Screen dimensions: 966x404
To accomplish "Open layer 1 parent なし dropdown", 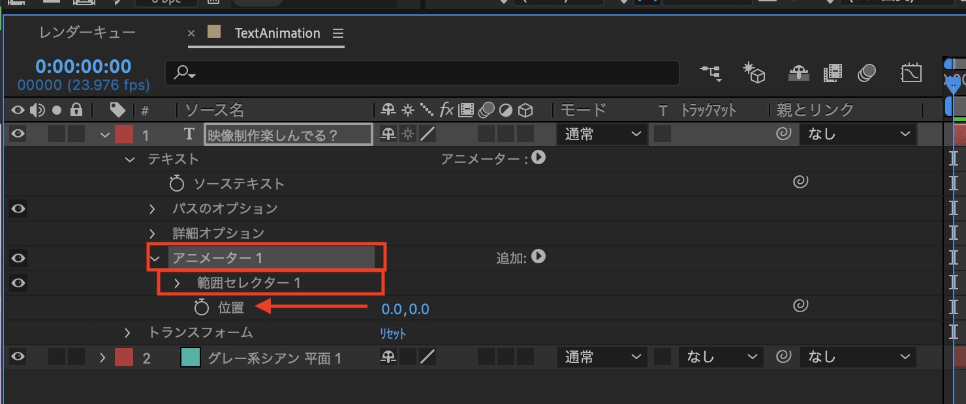I will coord(858,134).
